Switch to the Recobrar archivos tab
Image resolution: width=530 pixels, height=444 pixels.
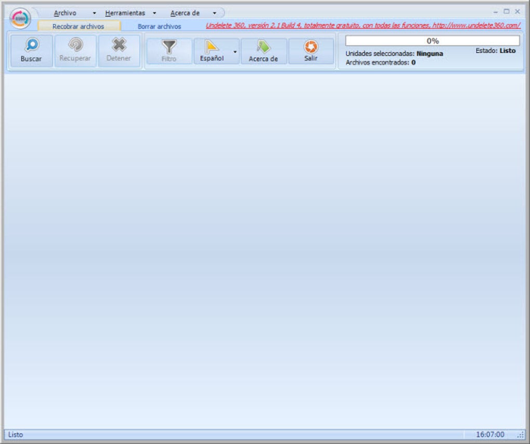tap(78, 26)
